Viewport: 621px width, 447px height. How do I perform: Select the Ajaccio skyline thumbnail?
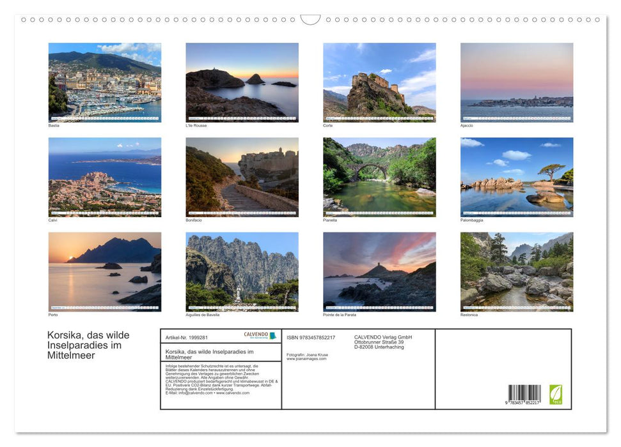[x=517, y=82]
